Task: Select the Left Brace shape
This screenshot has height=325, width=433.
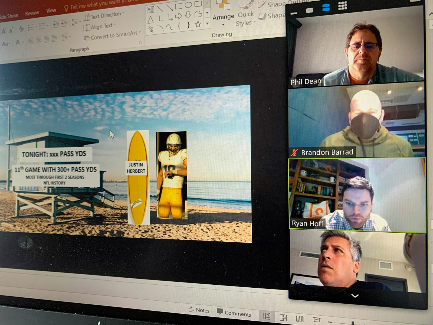Action: click(179, 26)
